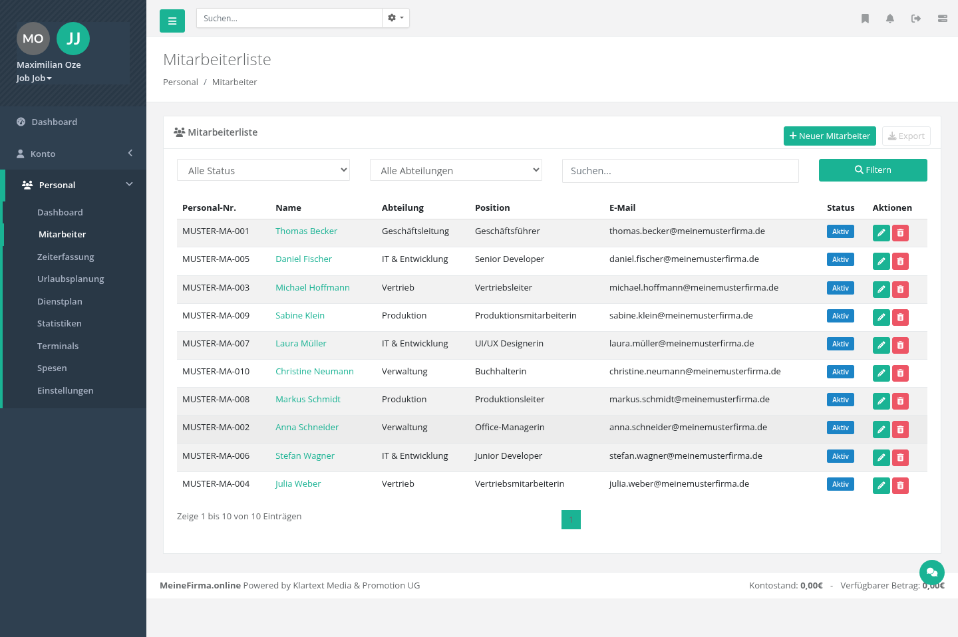
Task: Open the chat bubble widget
Action: point(932,573)
